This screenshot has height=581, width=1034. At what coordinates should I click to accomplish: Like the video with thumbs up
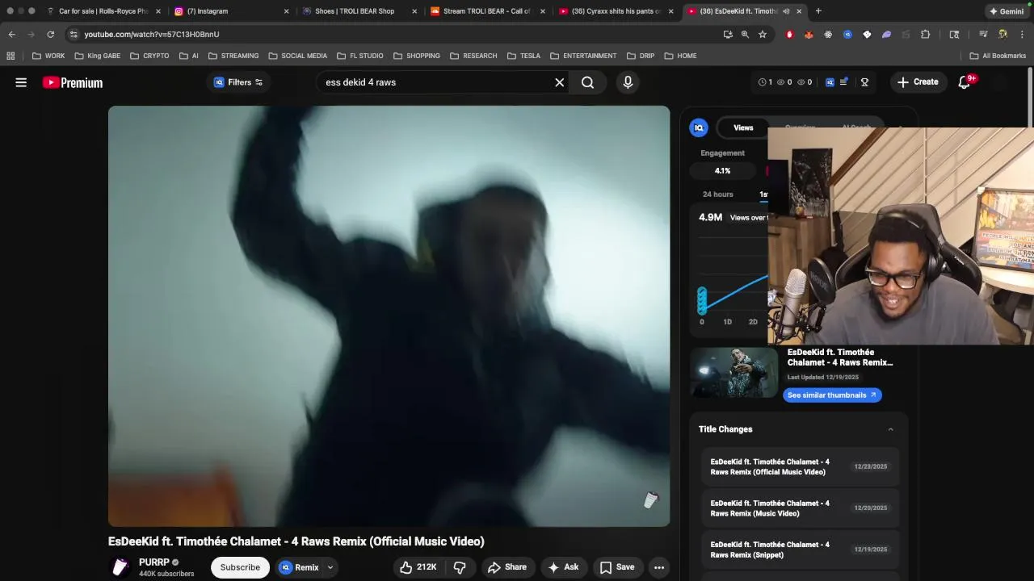click(418, 567)
